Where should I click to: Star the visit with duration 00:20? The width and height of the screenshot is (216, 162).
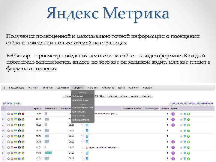coord(181,136)
